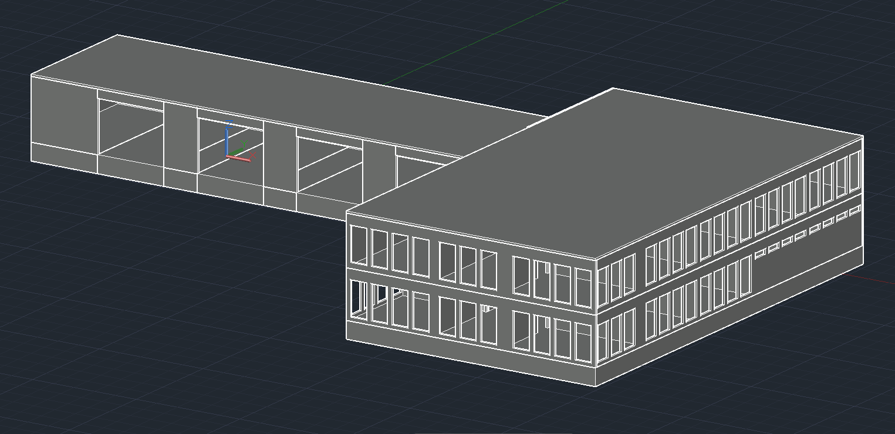The height and width of the screenshot is (434, 895).
Task: Click the green Y-axis line on the background grid
Action: pyautogui.click(x=470, y=42)
